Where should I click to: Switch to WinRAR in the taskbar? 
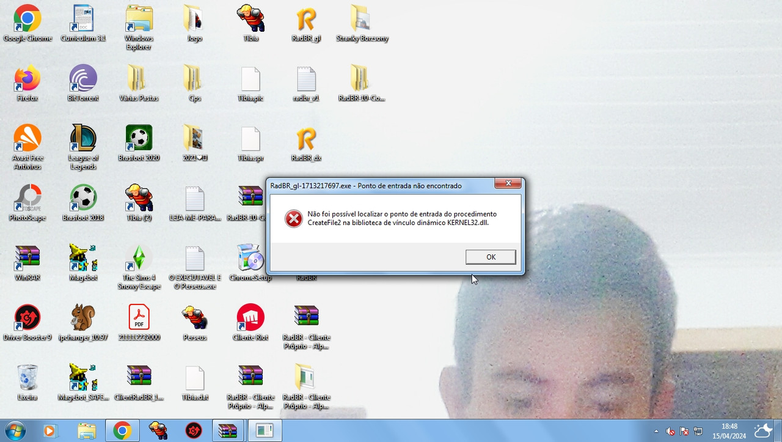(228, 431)
